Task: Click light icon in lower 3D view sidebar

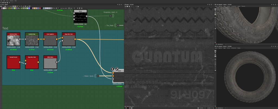Action: (215, 53)
